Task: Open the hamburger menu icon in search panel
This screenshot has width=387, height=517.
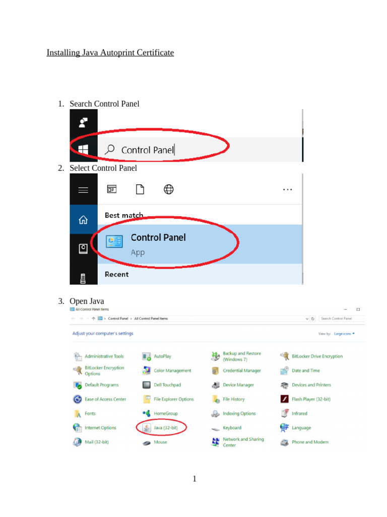Action: coord(83,190)
